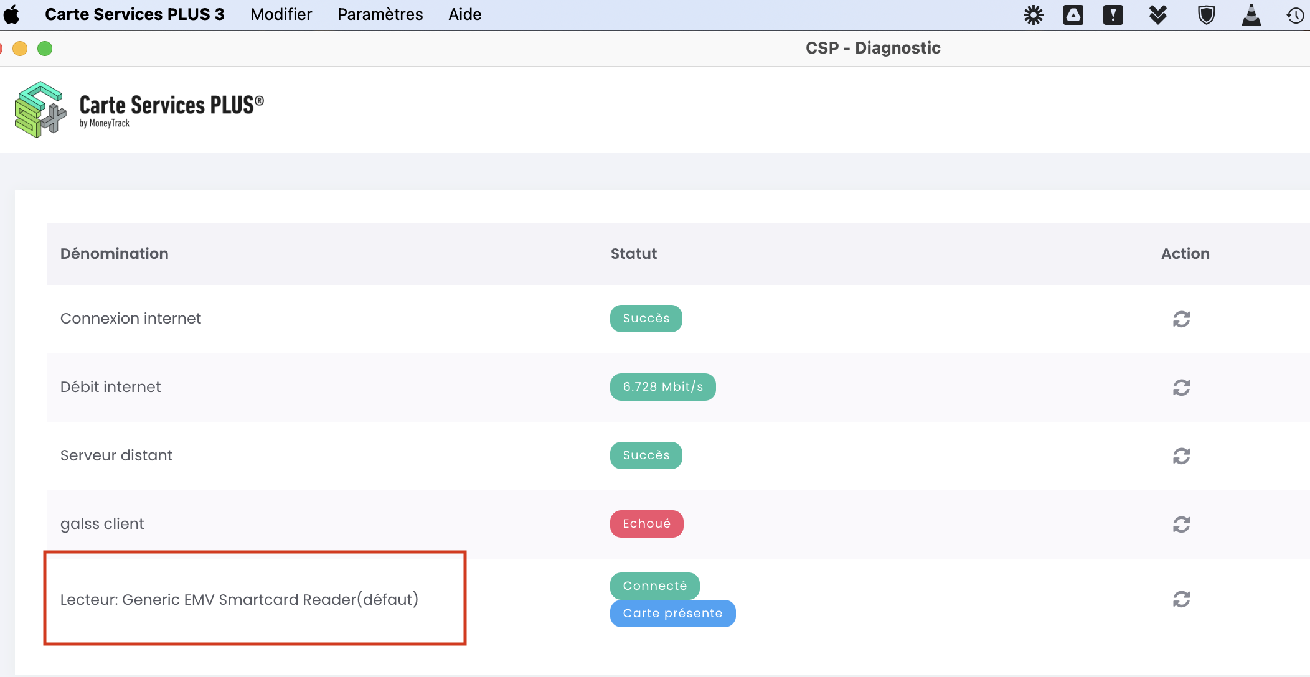Open the Time Machine menu bar icon

click(x=1295, y=15)
